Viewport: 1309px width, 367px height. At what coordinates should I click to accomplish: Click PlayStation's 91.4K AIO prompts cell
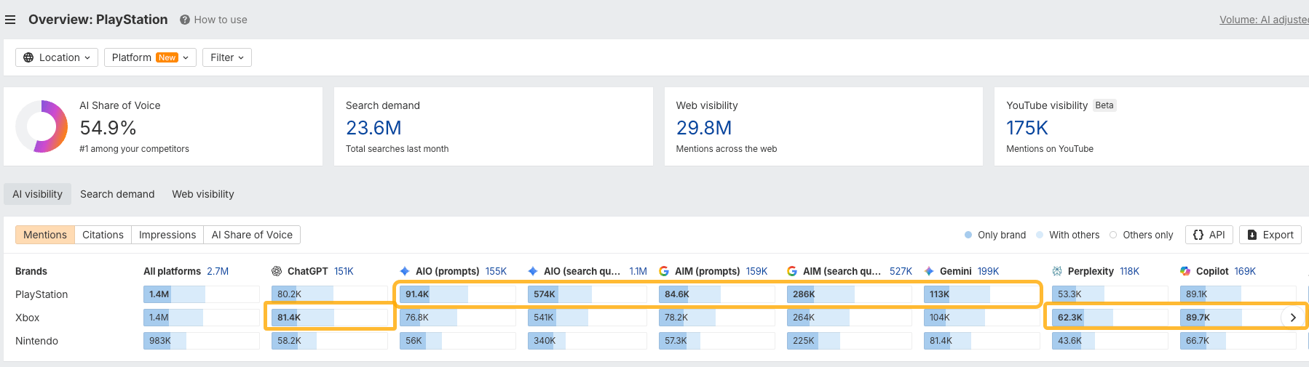pos(458,294)
